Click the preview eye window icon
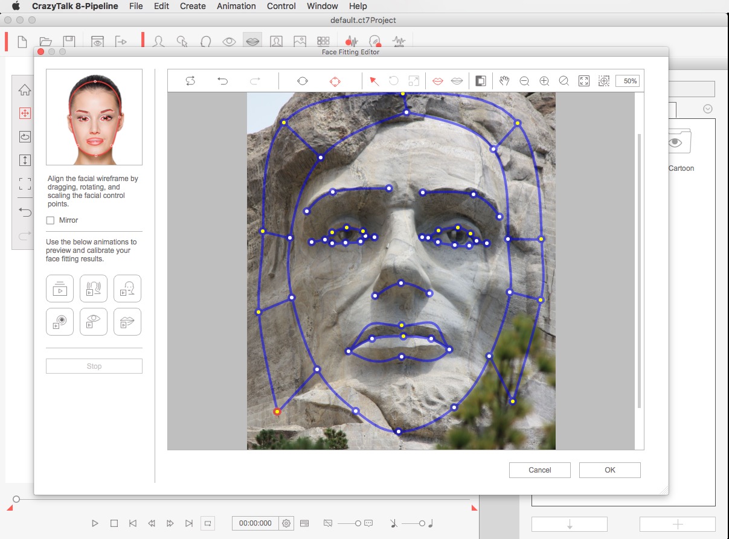The height and width of the screenshot is (539, 729). 97,42
